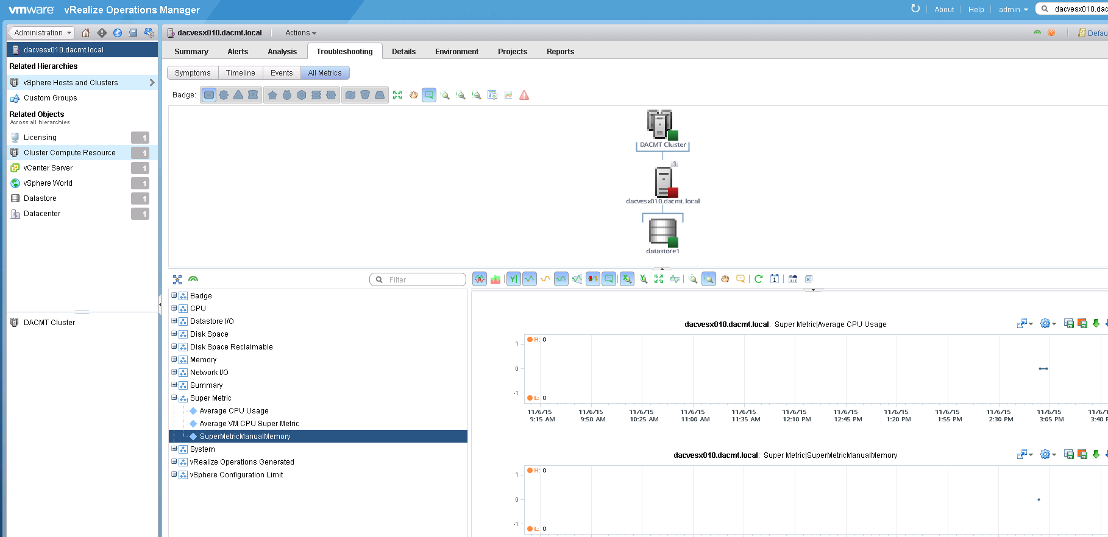The image size is (1108, 537).
Task: Select Average VM CPU Super Metric
Action: click(249, 424)
